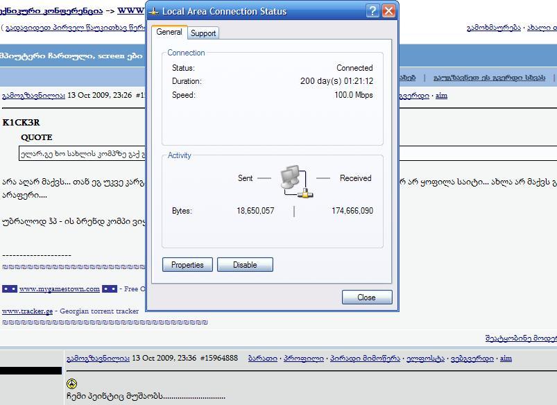Click the 'Sent' label in Activity group
This screenshot has width=557, height=405.
(x=245, y=178)
